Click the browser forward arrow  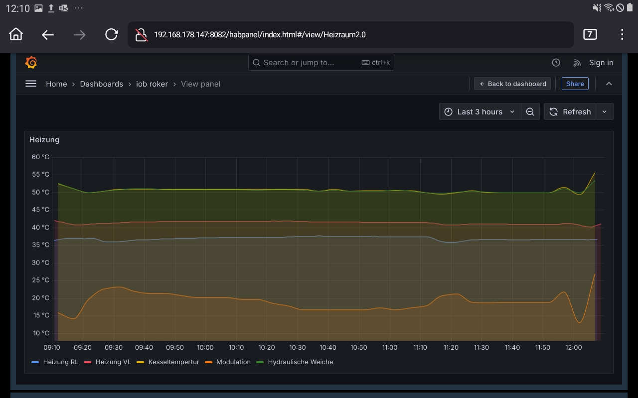coord(79,34)
